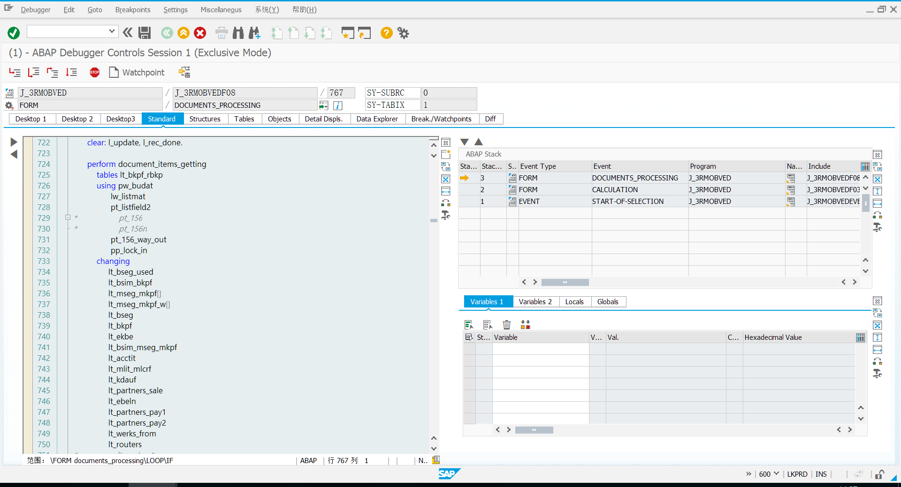Click the layout configuration icon next to Watchpoint
Image resolution: width=901 pixels, height=487 pixels.
[184, 72]
